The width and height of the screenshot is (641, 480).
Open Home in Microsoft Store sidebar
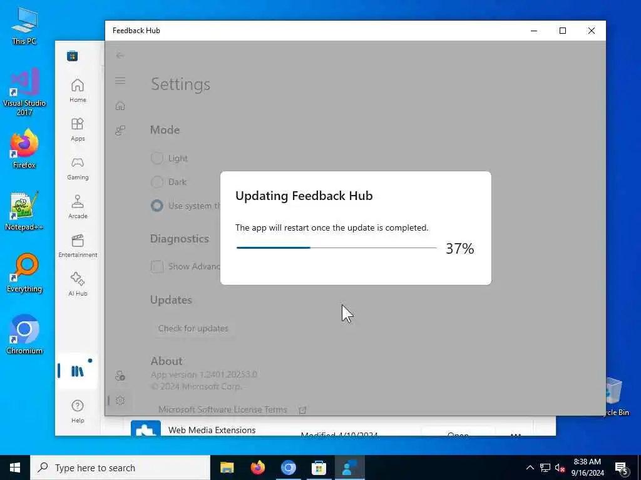pyautogui.click(x=78, y=91)
